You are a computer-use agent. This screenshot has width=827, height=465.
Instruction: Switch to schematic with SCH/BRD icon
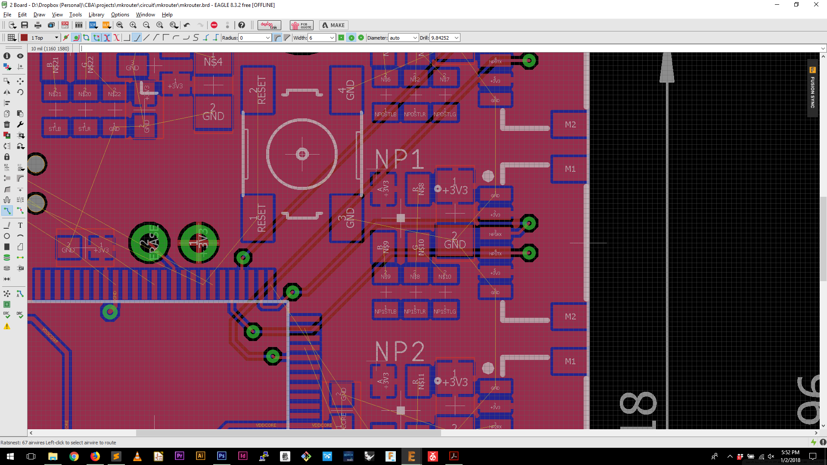65,25
